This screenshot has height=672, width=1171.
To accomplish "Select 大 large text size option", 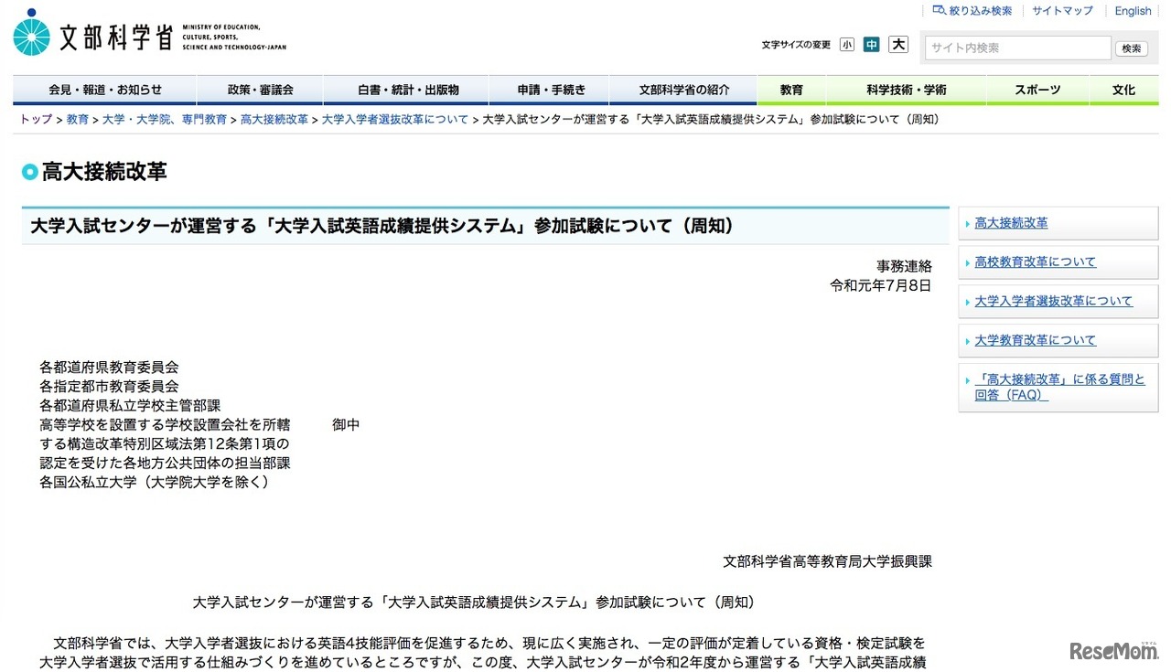I will click(x=897, y=43).
